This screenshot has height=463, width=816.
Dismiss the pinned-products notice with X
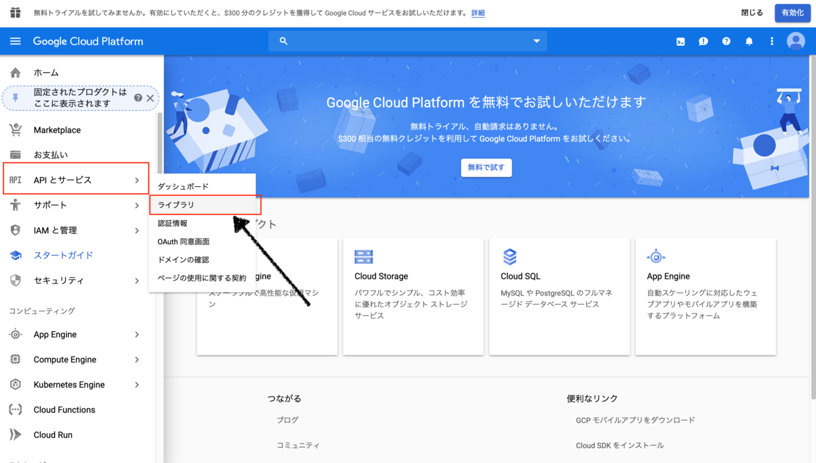tap(150, 98)
